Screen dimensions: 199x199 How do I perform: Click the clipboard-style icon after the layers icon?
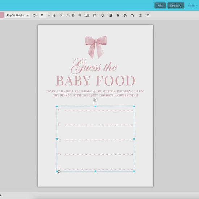(110, 15)
